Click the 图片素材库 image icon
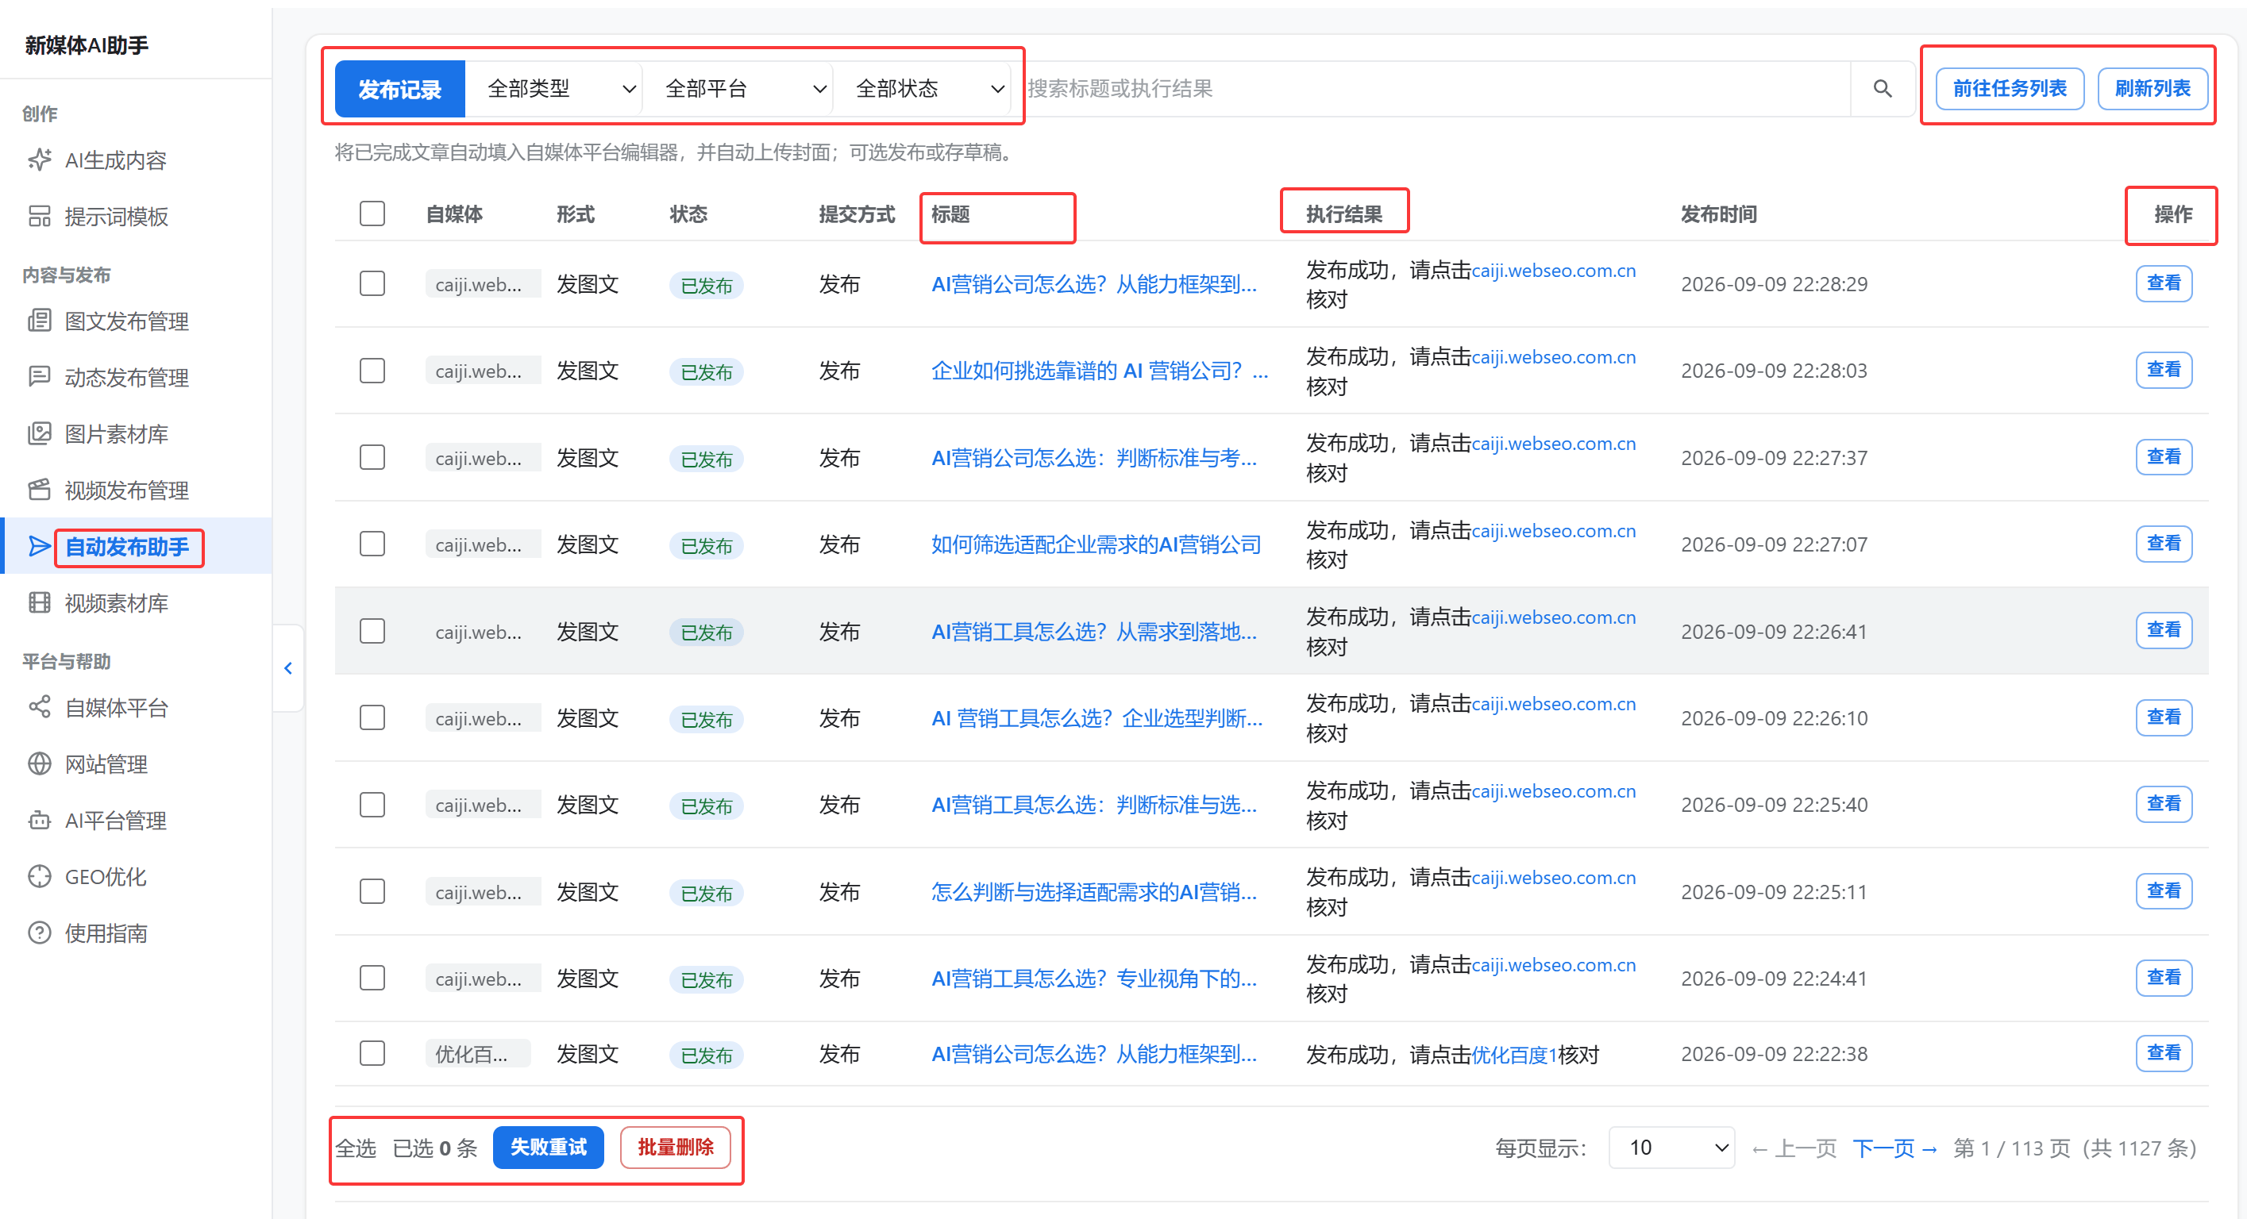Viewport: 2247px width, 1219px height. 39,433
